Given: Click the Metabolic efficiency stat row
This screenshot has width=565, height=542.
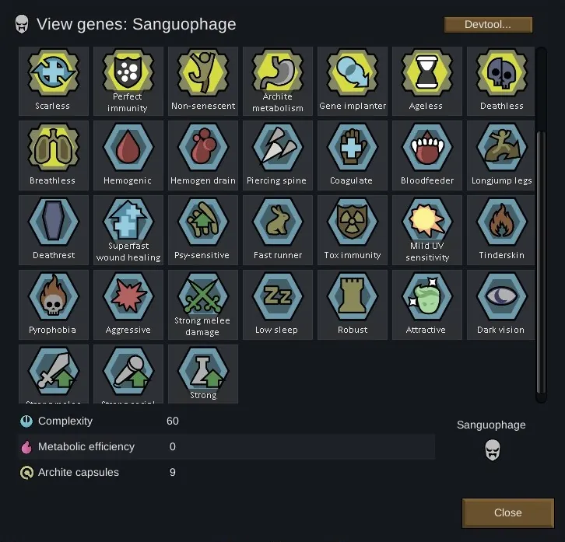Looking at the screenshot, I should pyautogui.click(x=226, y=446).
